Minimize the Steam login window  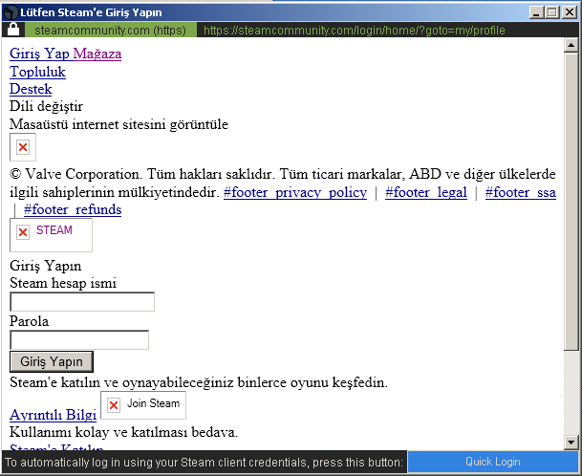click(x=536, y=12)
